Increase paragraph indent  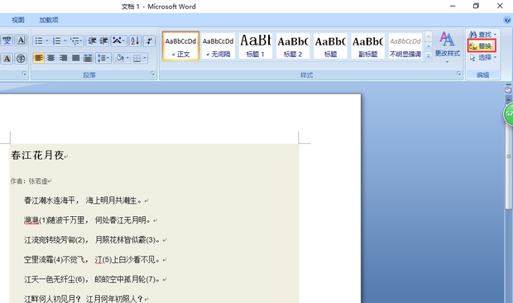pyautogui.click(x=103, y=41)
